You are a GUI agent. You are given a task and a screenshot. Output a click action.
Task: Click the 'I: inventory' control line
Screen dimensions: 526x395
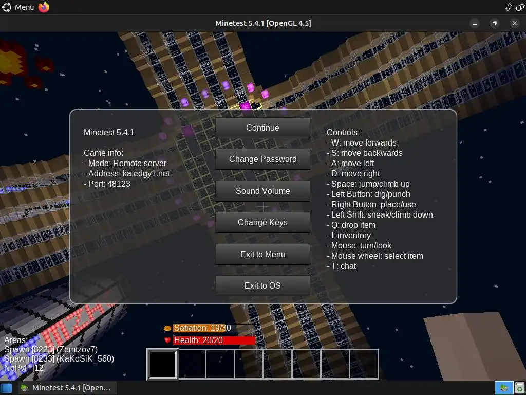point(349,235)
